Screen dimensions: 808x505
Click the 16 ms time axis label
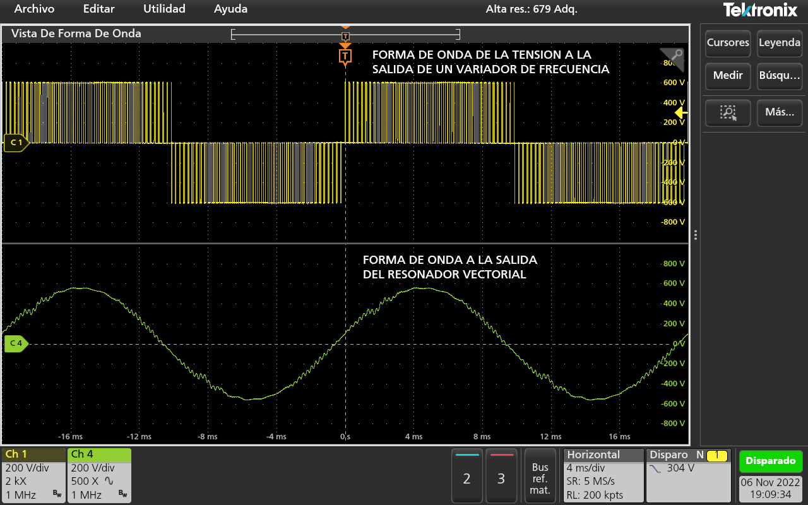(x=619, y=437)
